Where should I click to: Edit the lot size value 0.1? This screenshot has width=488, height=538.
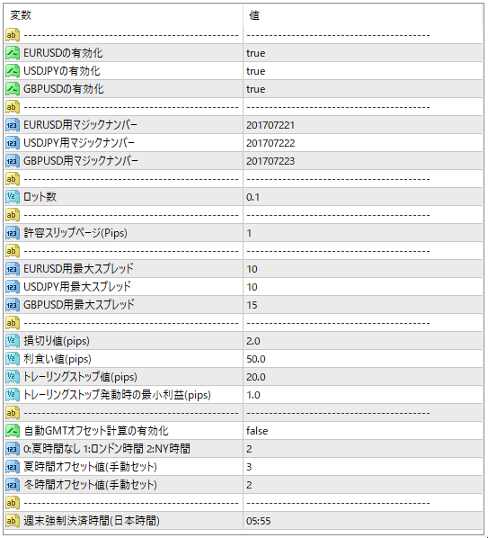tap(253, 197)
